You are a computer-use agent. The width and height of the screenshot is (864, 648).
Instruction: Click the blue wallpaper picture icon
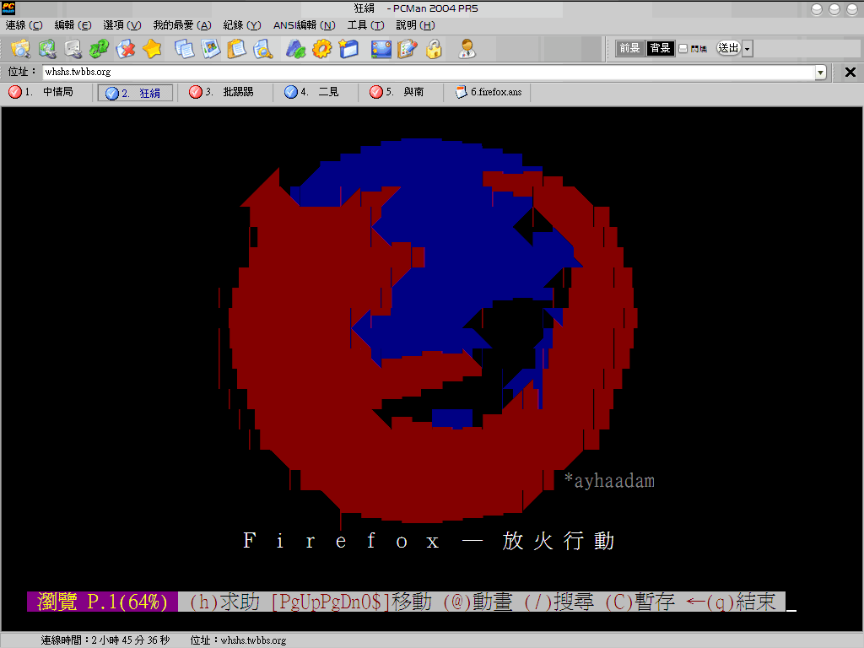(381, 48)
